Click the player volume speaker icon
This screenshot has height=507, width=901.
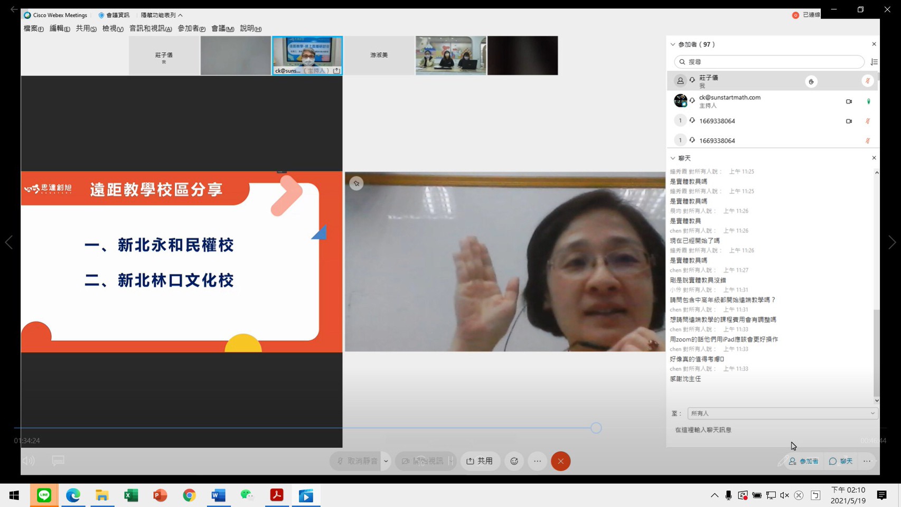pyautogui.click(x=28, y=461)
